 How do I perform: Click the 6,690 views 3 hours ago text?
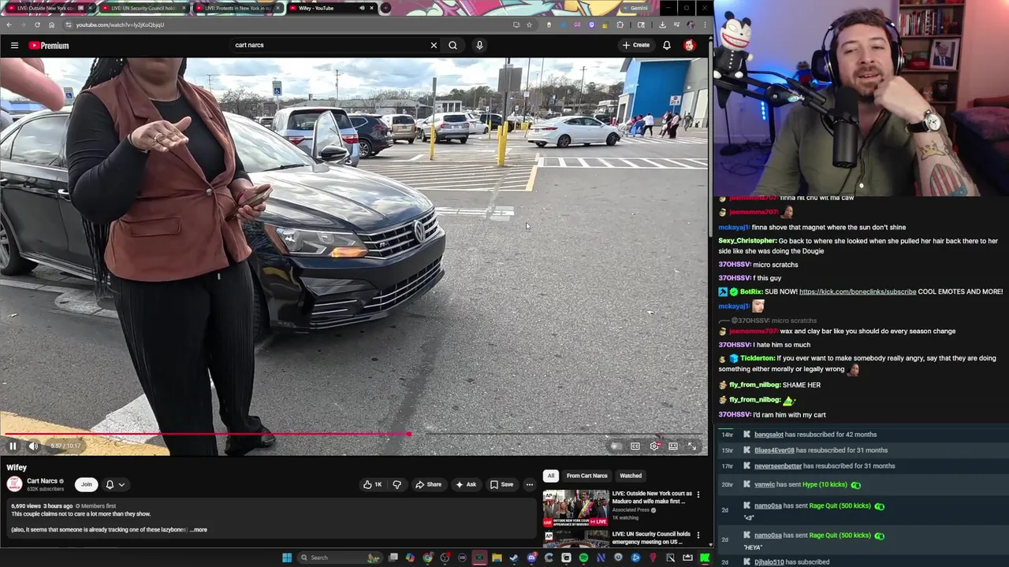pyautogui.click(x=42, y=506)
